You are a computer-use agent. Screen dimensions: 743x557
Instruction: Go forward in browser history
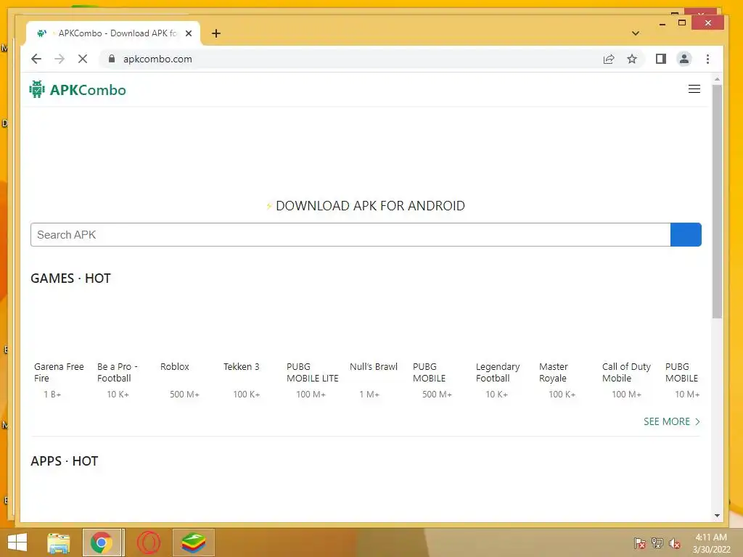pyautogui.click(x=59, y=59)
